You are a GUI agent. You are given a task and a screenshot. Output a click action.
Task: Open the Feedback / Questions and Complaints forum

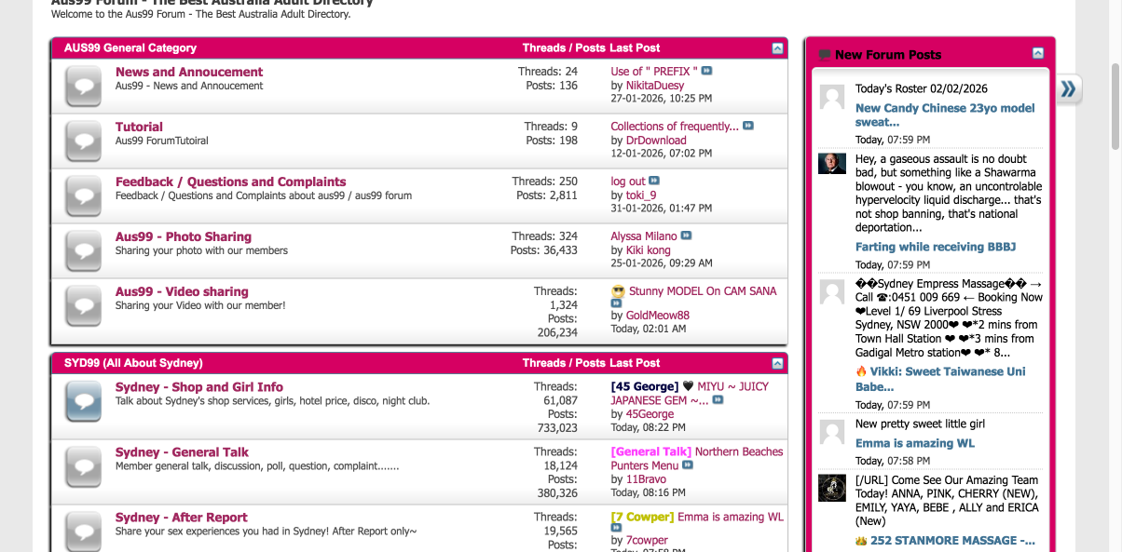[x=230, y=182]
